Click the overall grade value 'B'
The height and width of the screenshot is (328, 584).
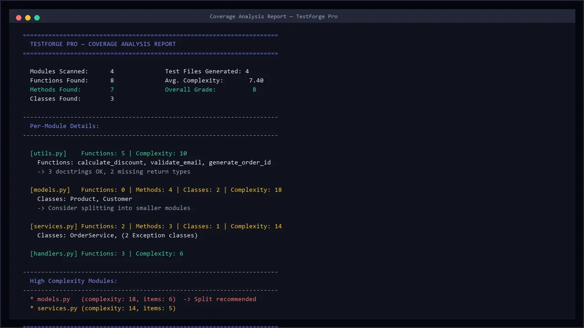[x=255, y=90]
